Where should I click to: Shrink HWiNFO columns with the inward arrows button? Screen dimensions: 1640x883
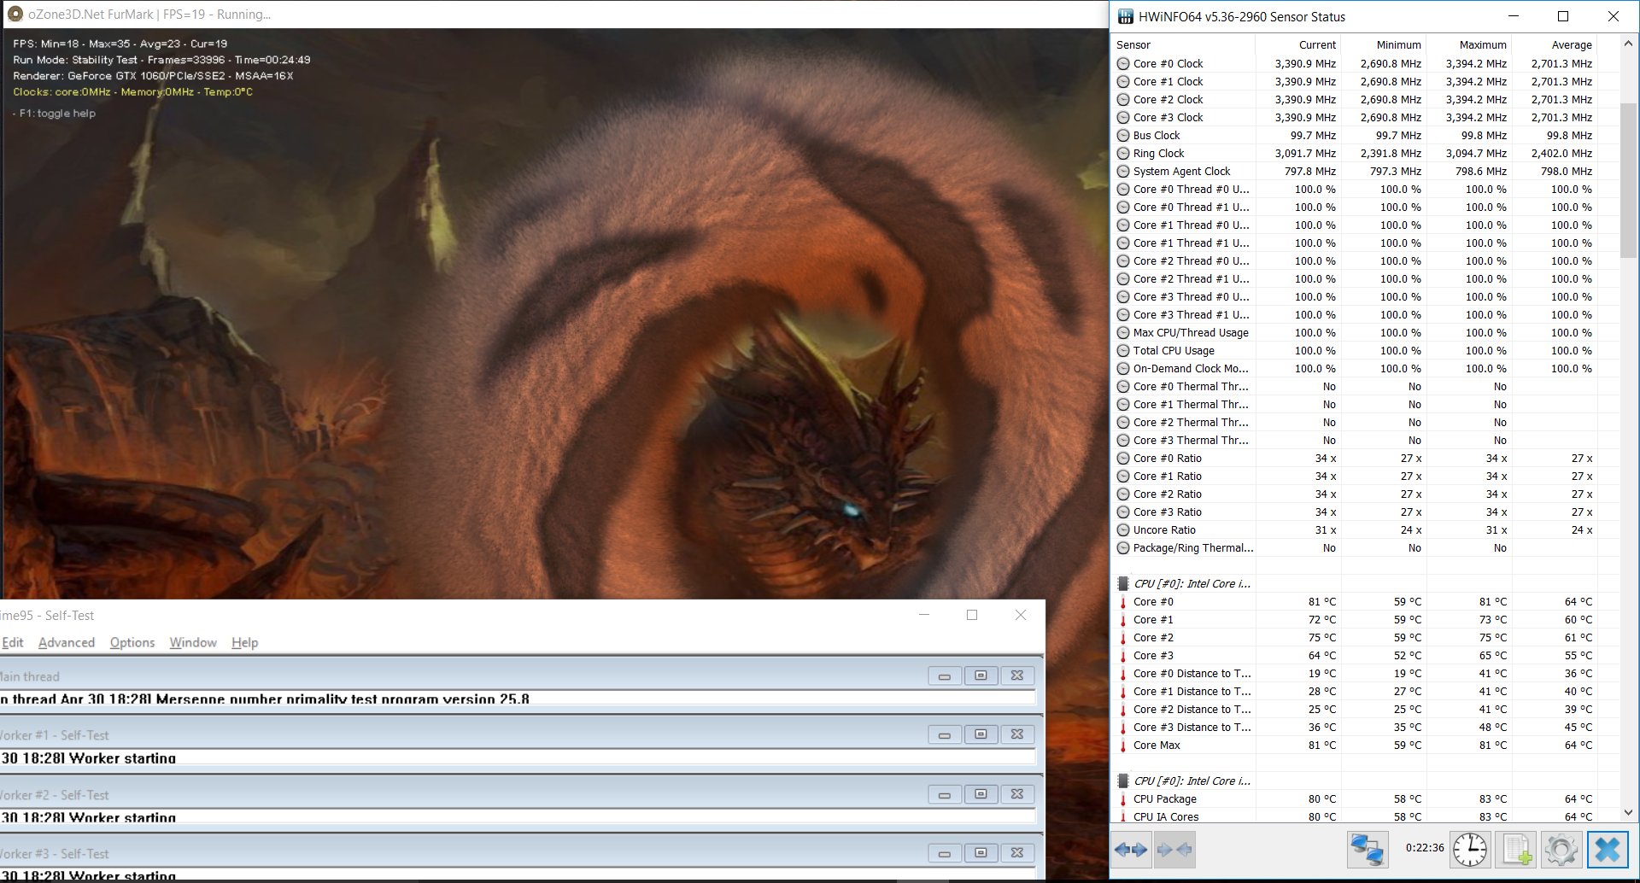[1174, 850]
